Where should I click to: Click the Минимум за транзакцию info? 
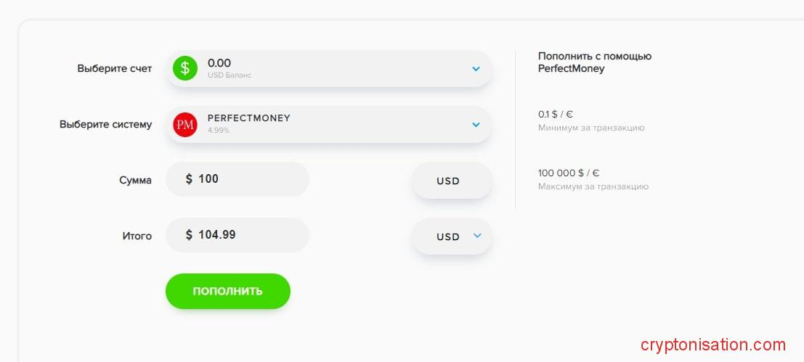click(x=590, y=128)
